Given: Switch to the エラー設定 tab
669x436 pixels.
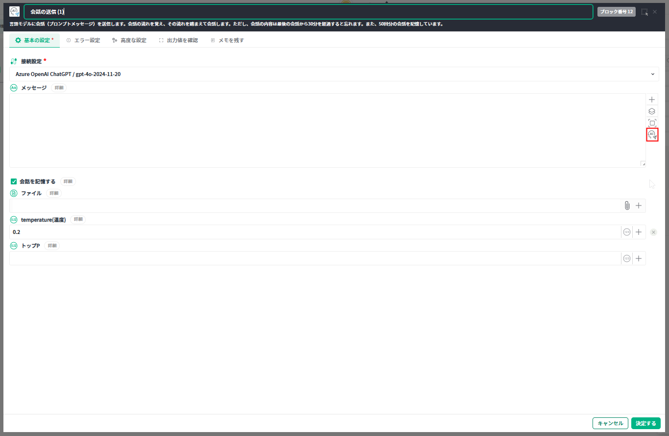Looking at the screenshot, I should coord(83,40).
